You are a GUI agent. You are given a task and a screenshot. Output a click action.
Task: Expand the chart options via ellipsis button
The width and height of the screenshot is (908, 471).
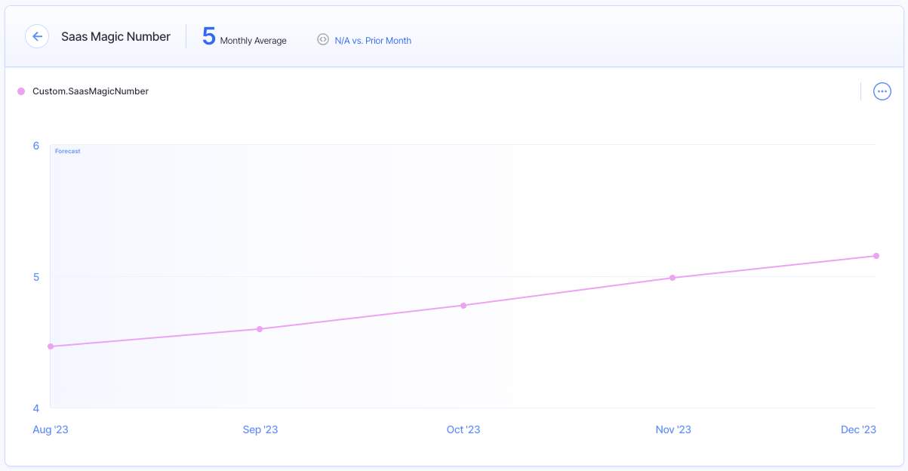click(882, 91)
